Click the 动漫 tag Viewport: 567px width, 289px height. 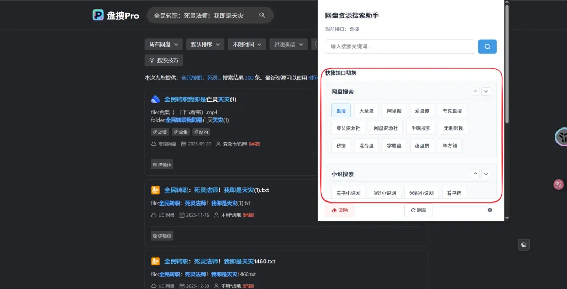click(160, 132)
